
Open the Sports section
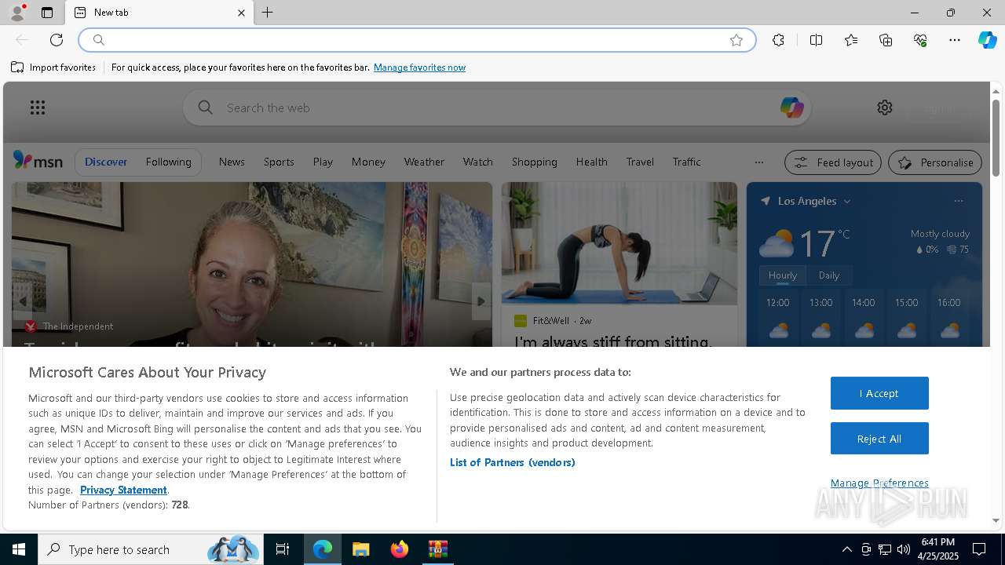(x=279, y=162)
